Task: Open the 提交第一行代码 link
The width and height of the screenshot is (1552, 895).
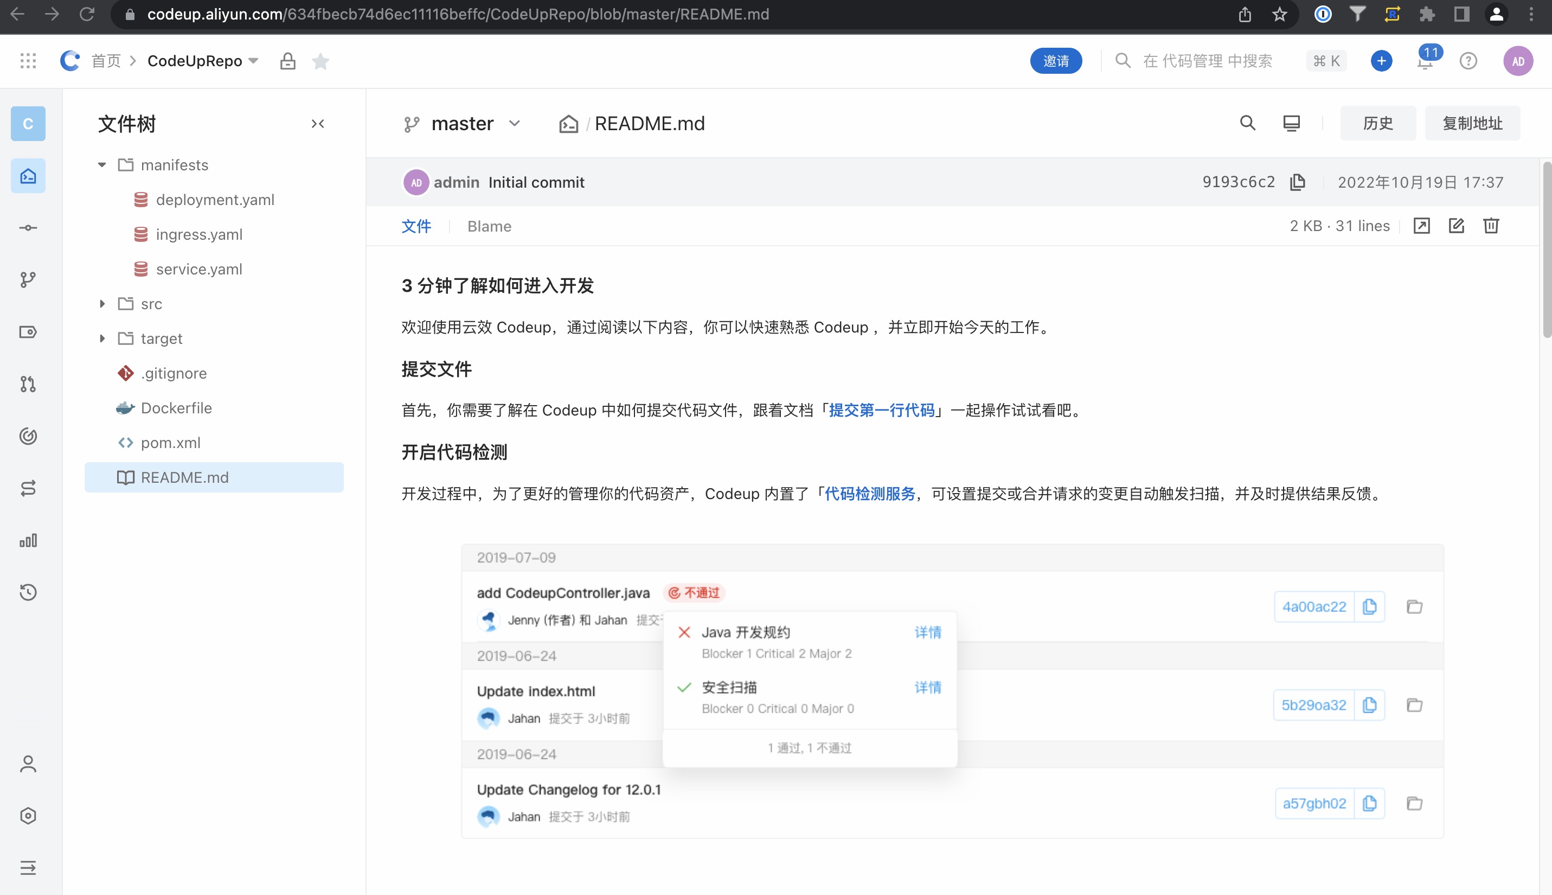Action: 882,410
